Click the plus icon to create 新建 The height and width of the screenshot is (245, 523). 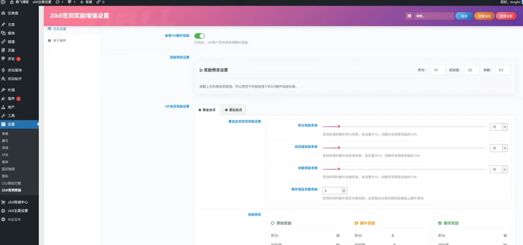[82, 2]
